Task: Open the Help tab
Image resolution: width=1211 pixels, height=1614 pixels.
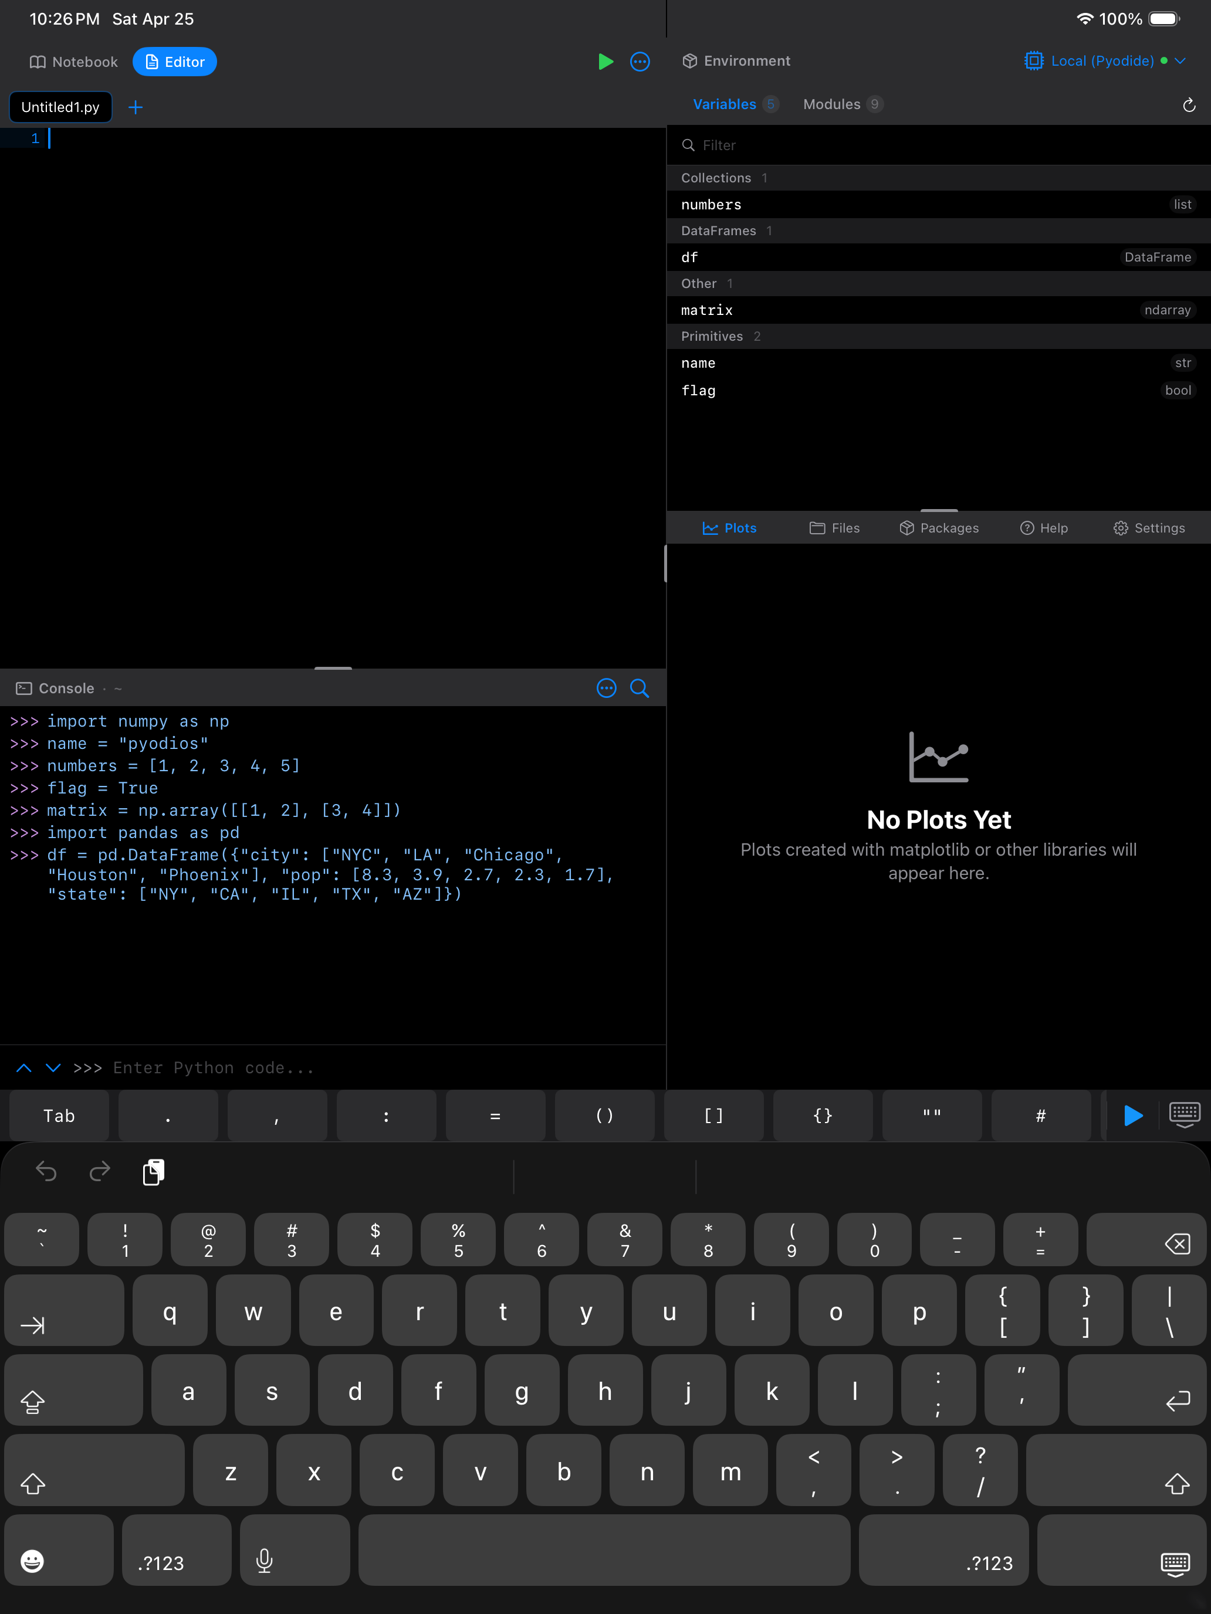Action: [x=1044, y=528]
